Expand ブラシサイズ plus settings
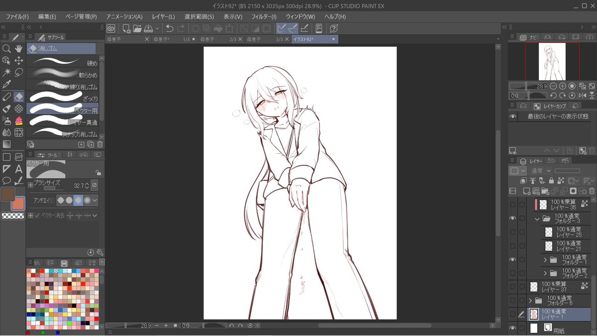The width and height of the screenshot is (597, 336). tap(30, 185)
